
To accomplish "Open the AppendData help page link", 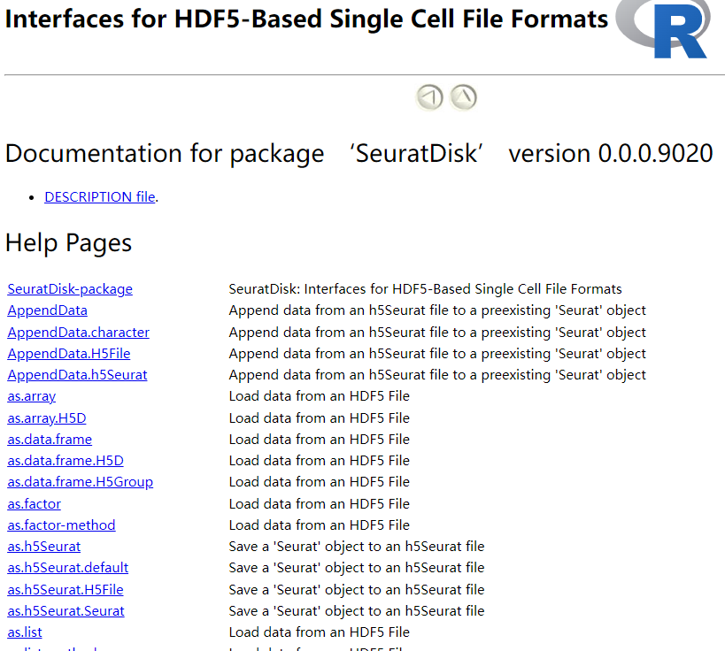I will [x=48, y=310].
